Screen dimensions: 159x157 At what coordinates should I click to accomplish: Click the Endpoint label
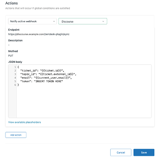(x=14, y=30)
